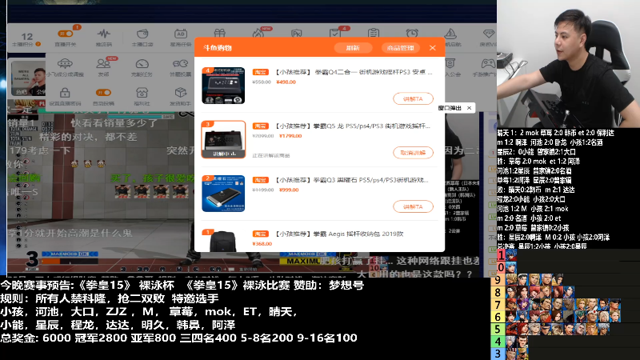This screenshot has height=360, width=640.
Task: Click the orange help question mark by score
Action: tap(38, 44)
